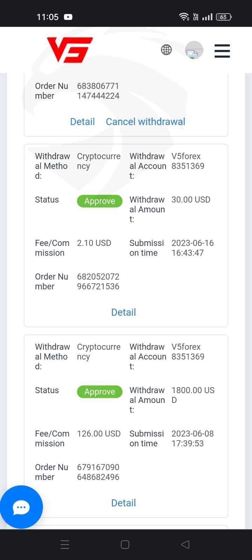Viewport: 252px width, 560px height.
Task: Tap the YouTube status bar icon
Action: click(x=68, y=17)
